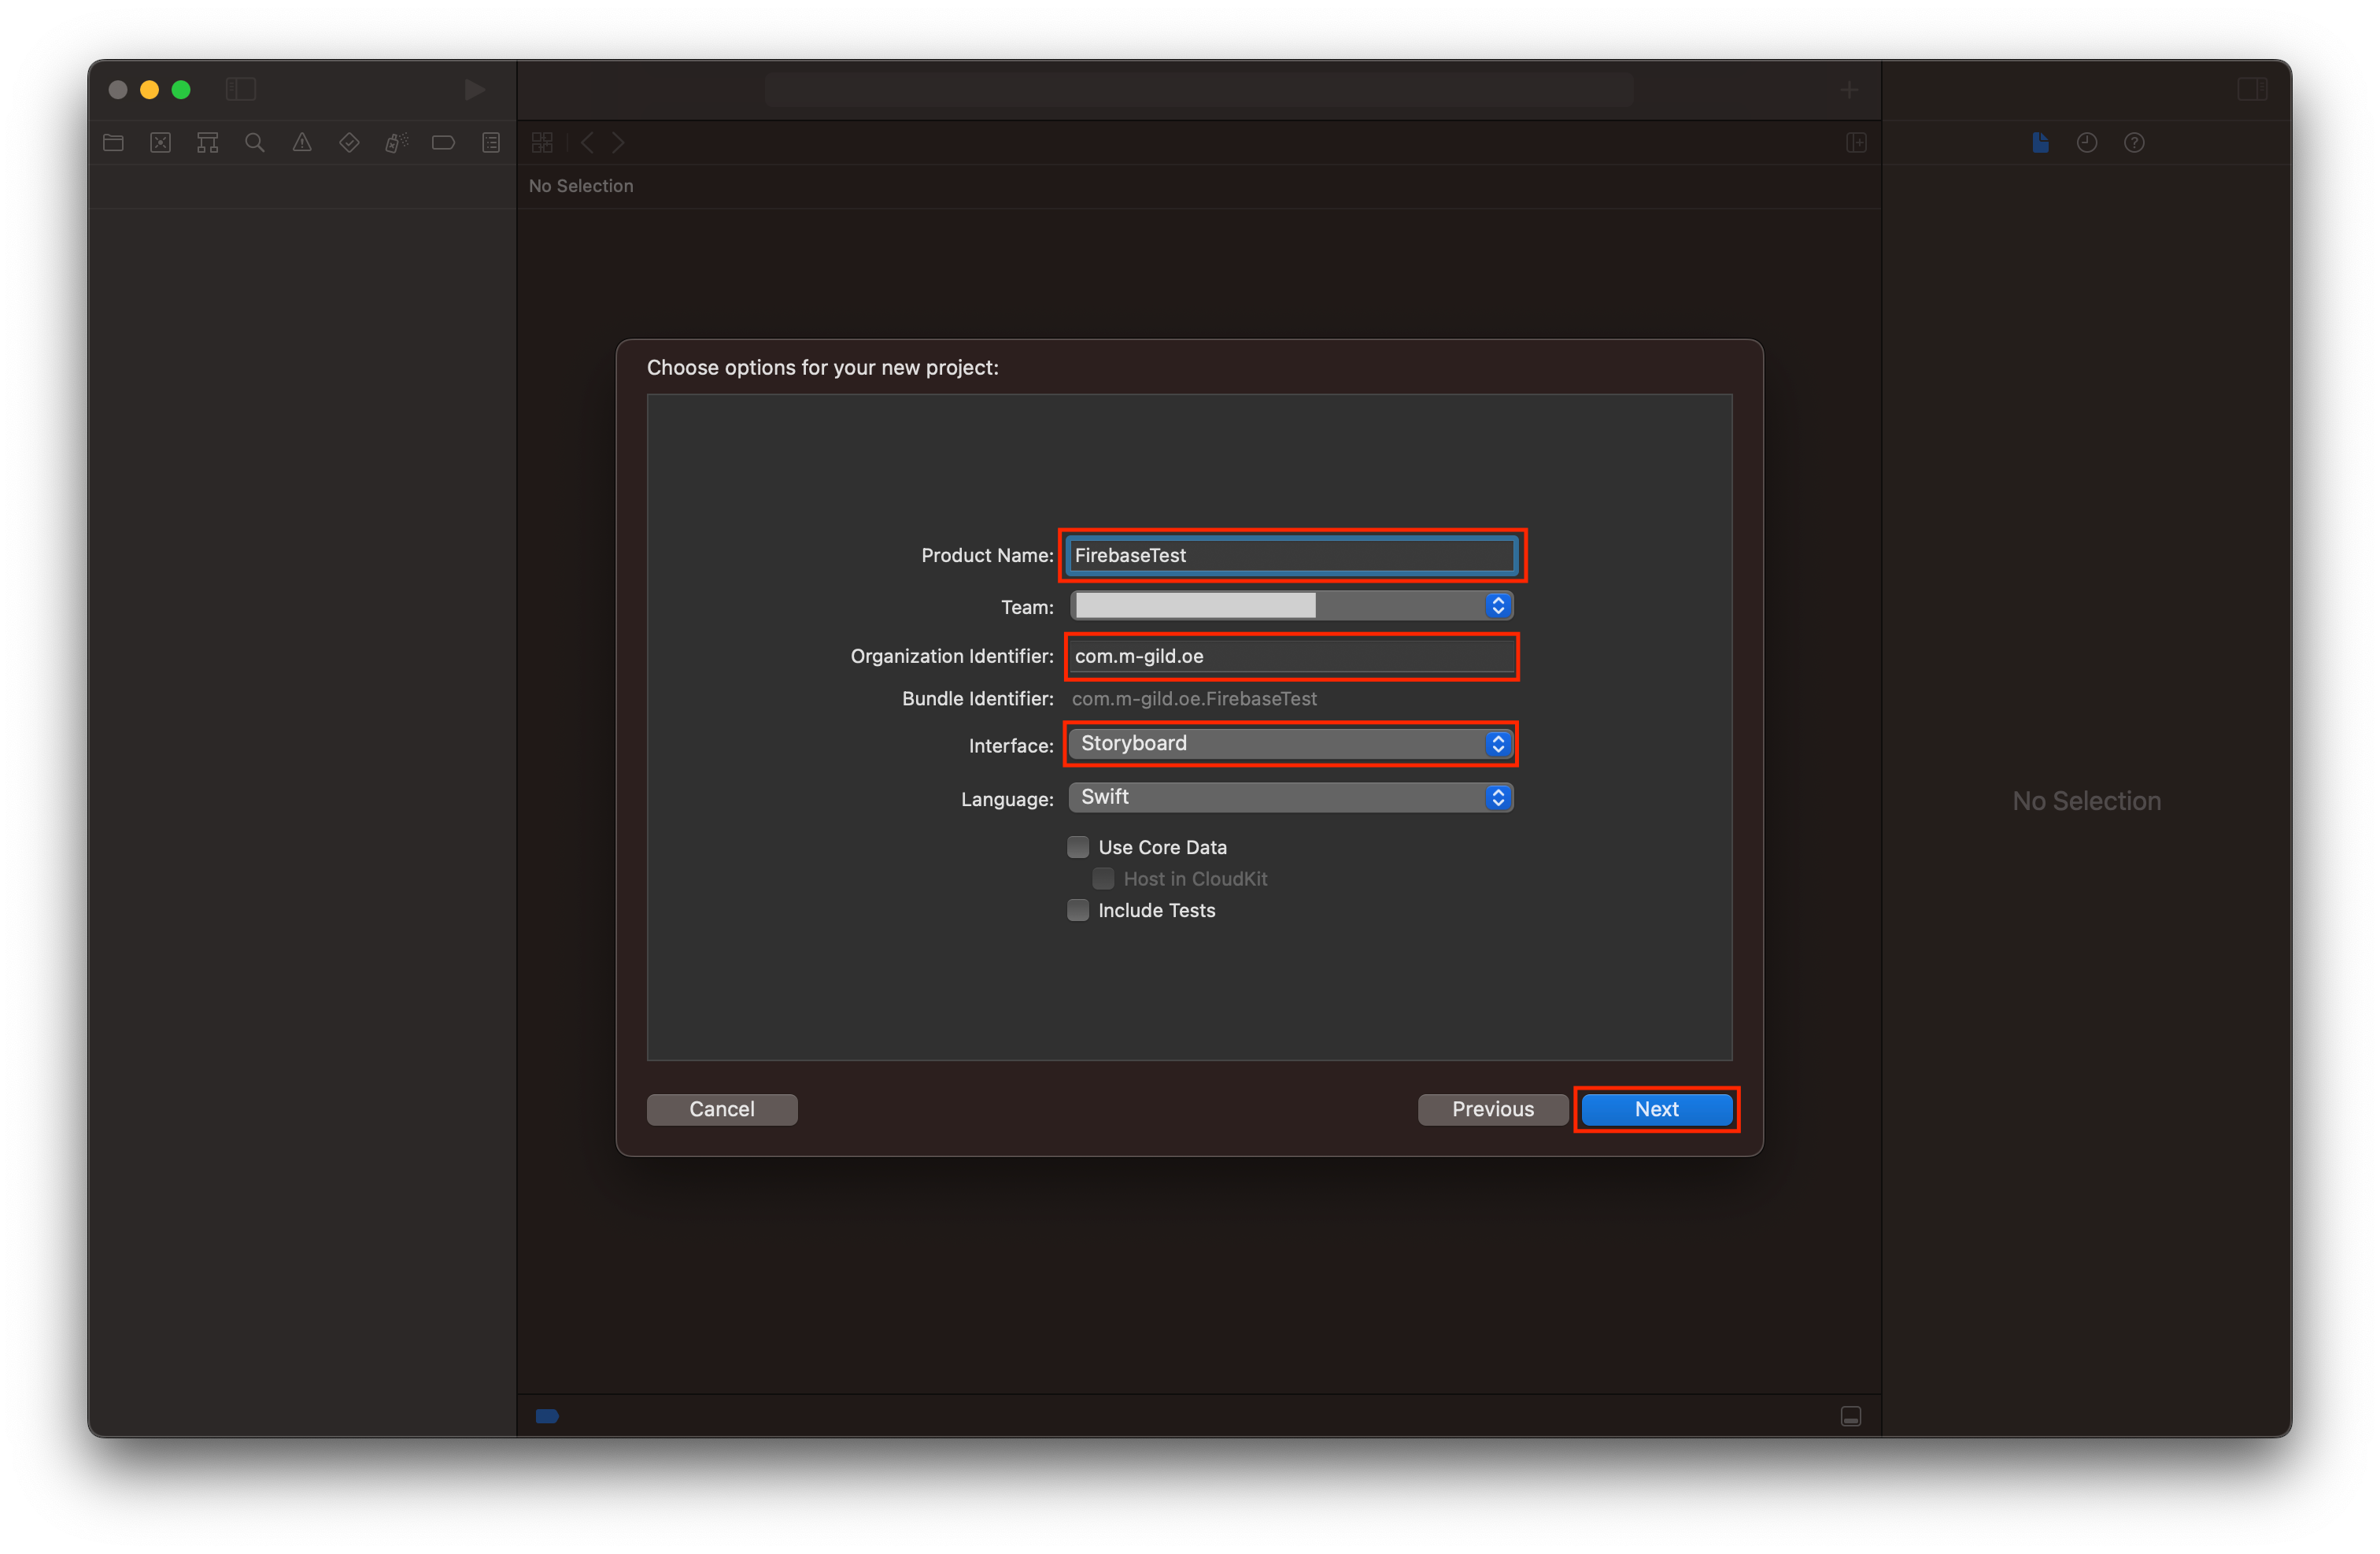2380x1554 pixels.
Task: Click the Next button
Action: point(1656,1109)
